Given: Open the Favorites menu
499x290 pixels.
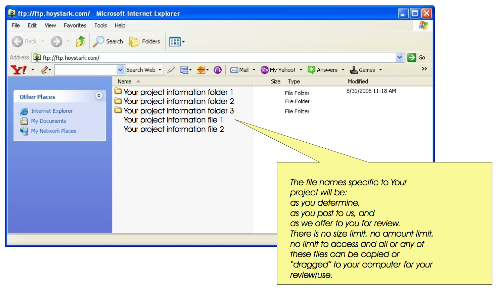Looking at the screenshot, I should (75, 26).
